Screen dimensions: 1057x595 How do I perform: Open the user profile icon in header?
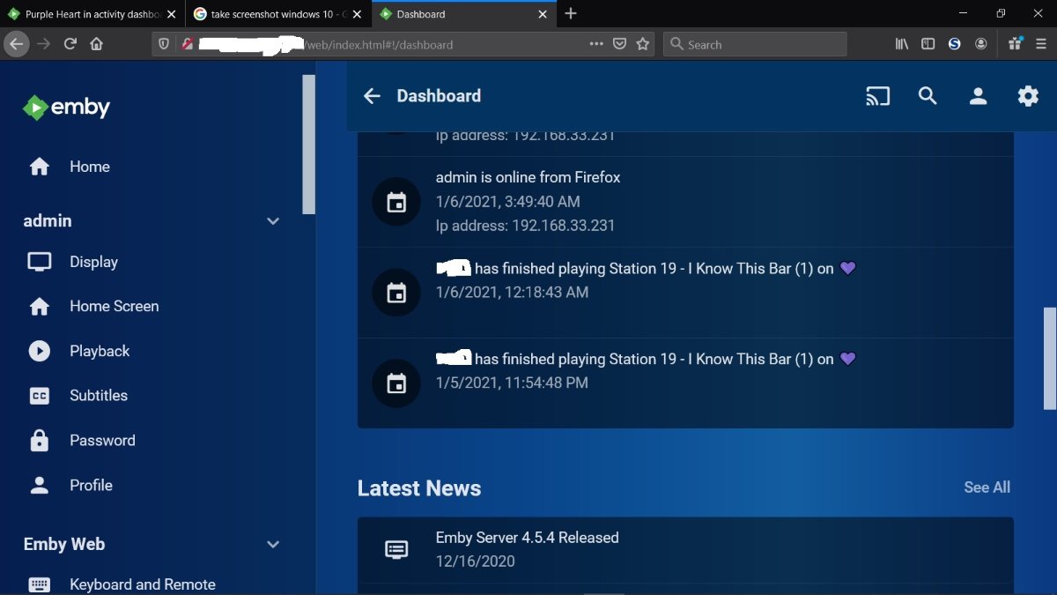click(x=978, y=96)
